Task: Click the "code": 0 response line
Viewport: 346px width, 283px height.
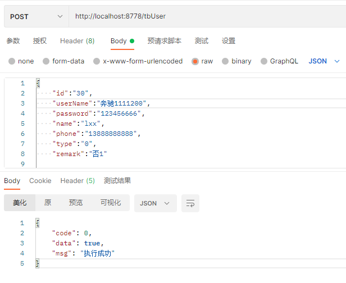Action: [x=72, y=233]
